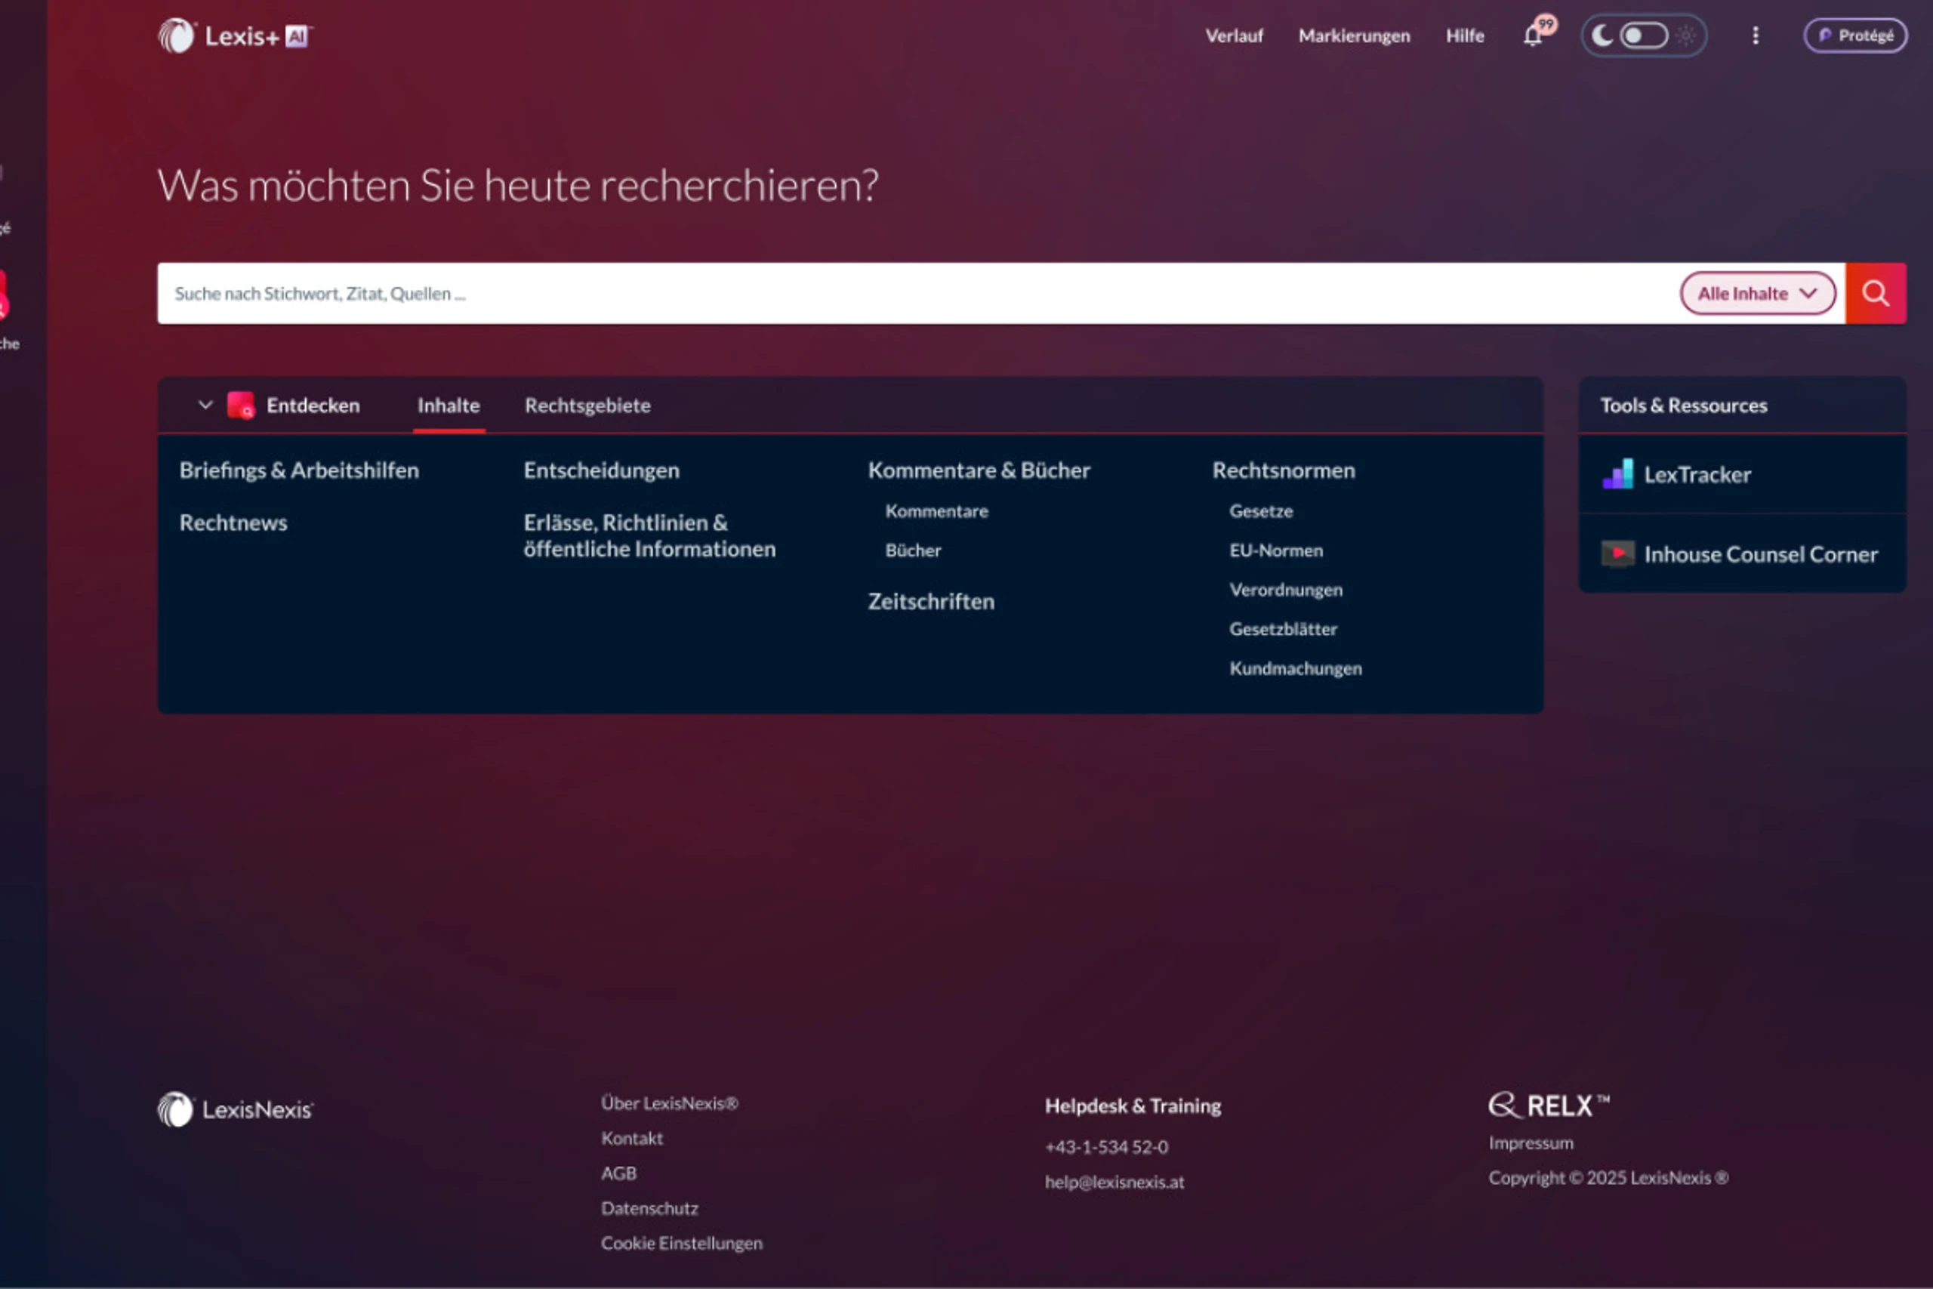Click the RELX logo in footer
1933x1289 pixels.
pyautogui.click(x=1549, y=1105)
